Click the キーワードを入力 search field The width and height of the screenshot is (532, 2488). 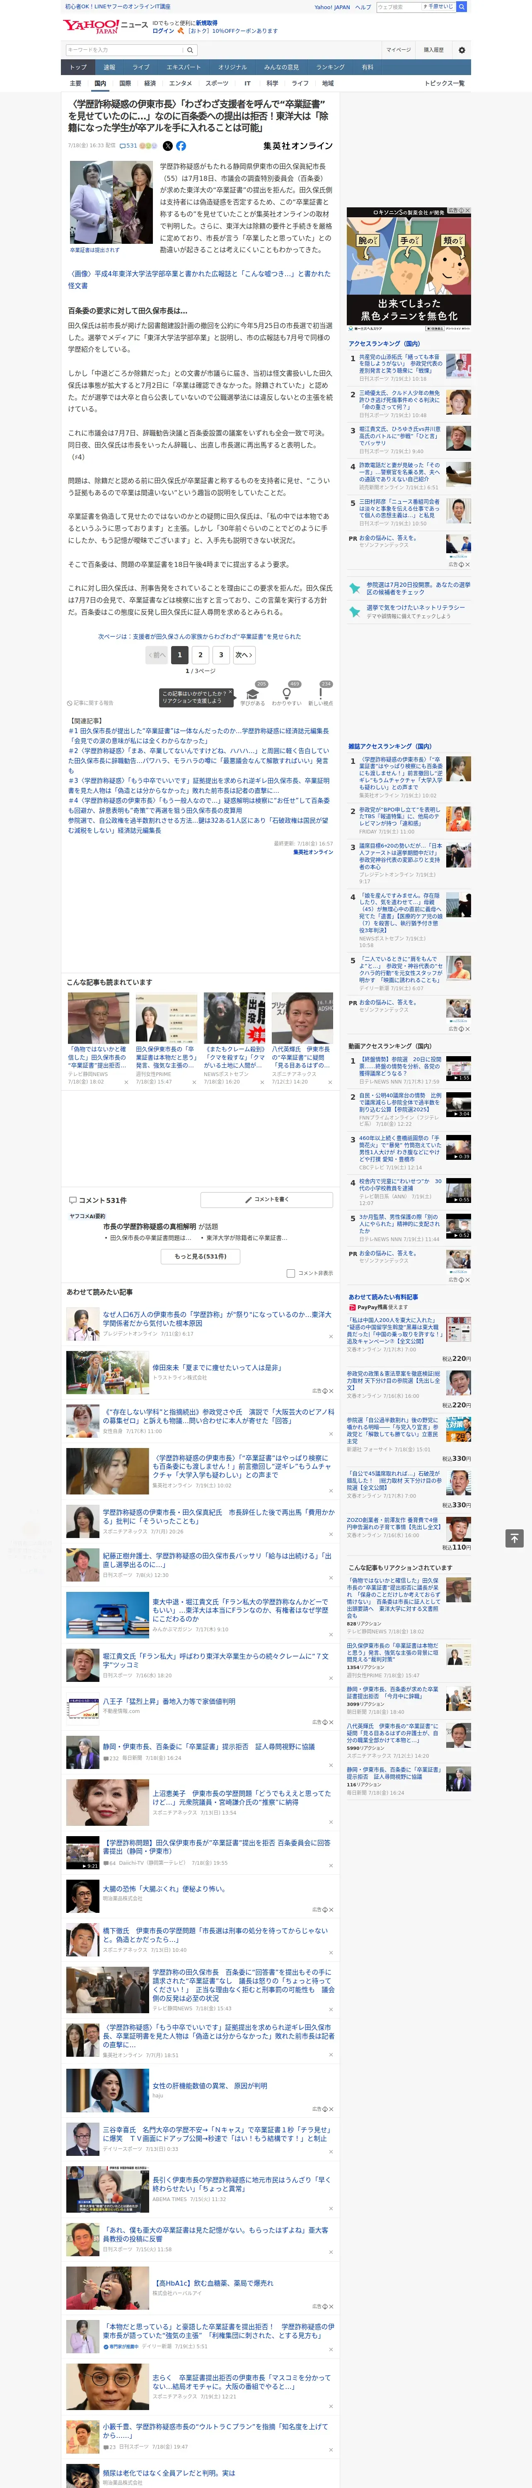(x=125, y=50)
